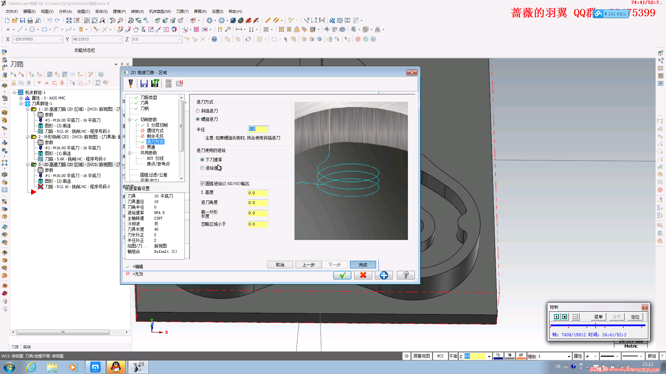Click the Create rectangle tool icon

44,29
